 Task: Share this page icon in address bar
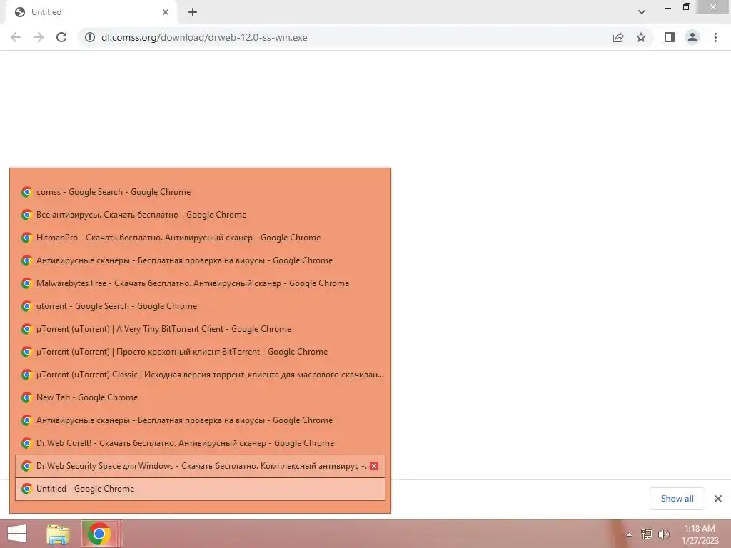pyautogui.click(x=618, y=37)
